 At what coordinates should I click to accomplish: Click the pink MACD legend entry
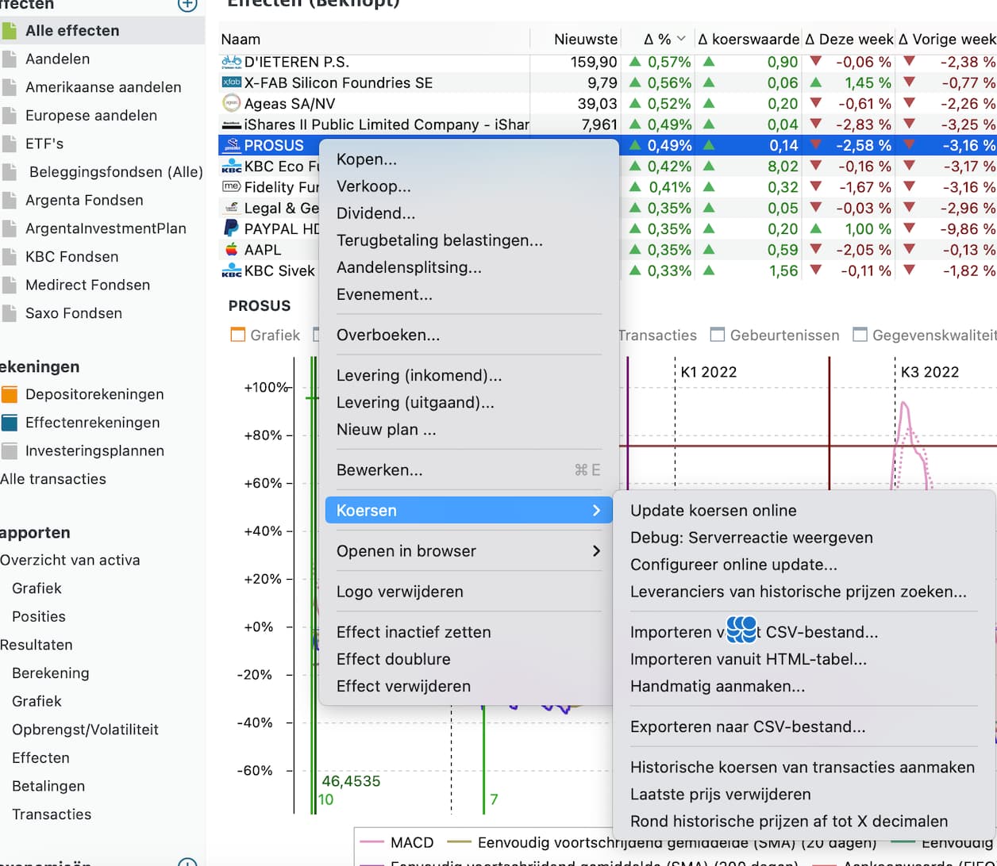coord(396,842)
